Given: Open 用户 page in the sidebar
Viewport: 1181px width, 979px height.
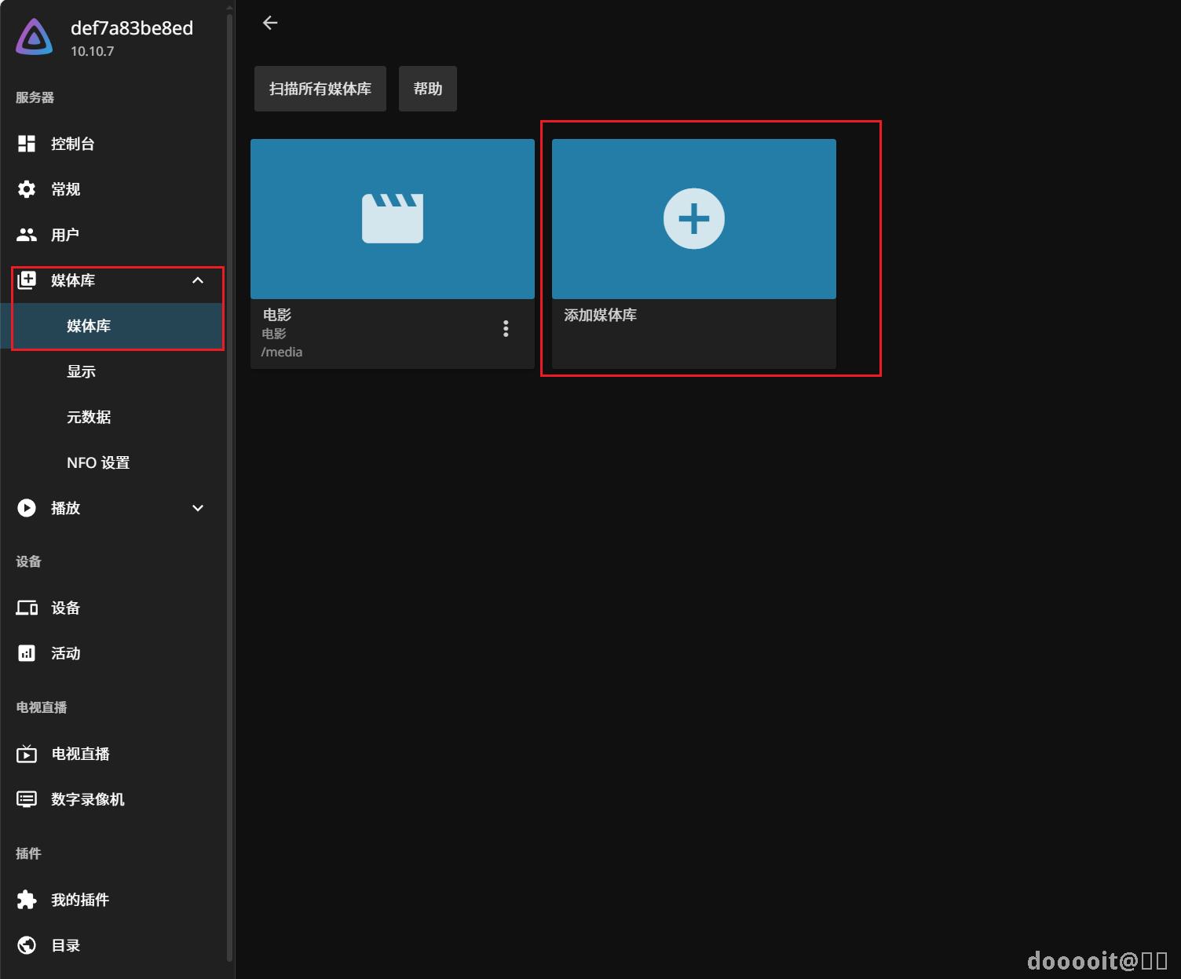Looking at the screenshot, I should pos(112,235).
